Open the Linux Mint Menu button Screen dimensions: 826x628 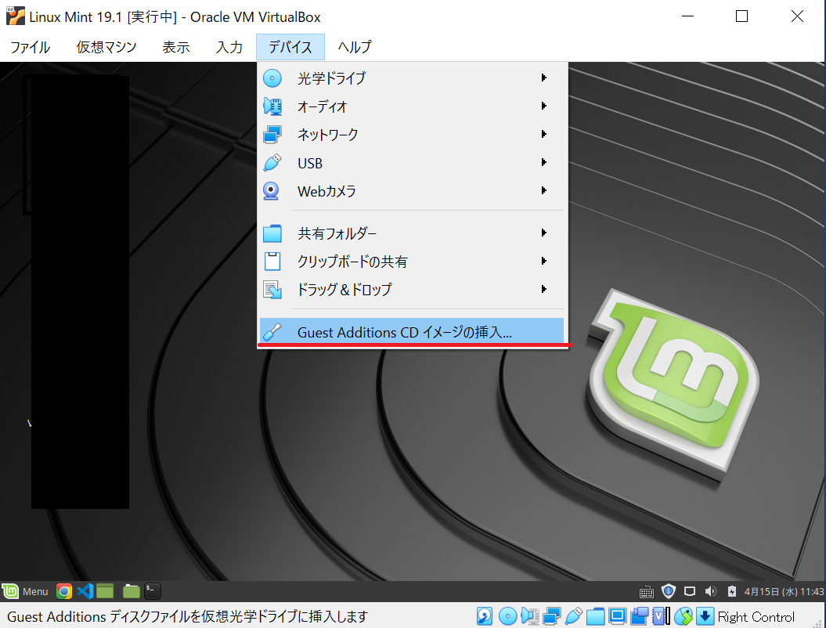(25, 592)
